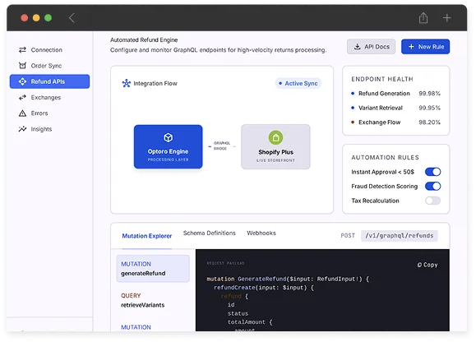Select the retrieveVariants query item
Image resolution: width=476 pixels, height=342 pixels.
153,300
